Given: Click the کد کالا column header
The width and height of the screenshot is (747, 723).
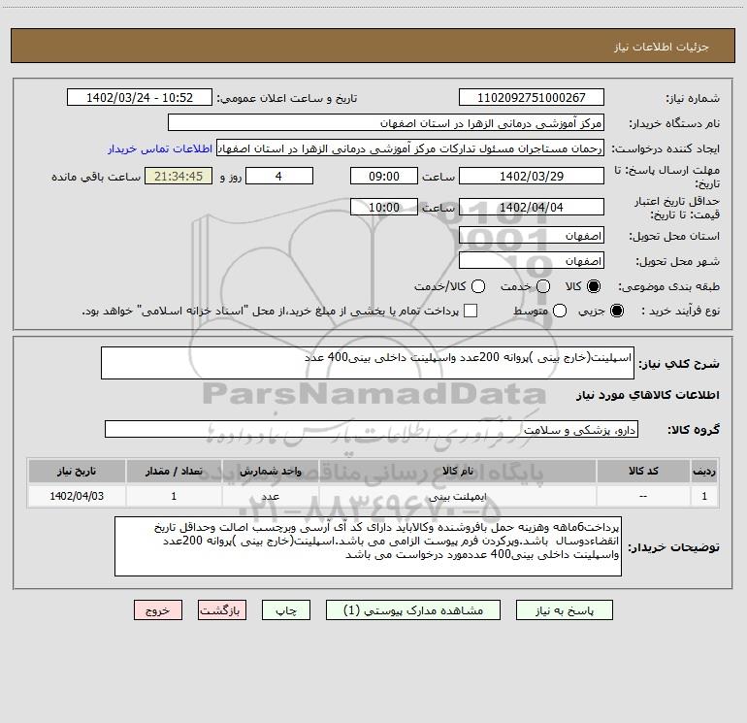Looking at the screenshot, I should click(x=643, y=471).
